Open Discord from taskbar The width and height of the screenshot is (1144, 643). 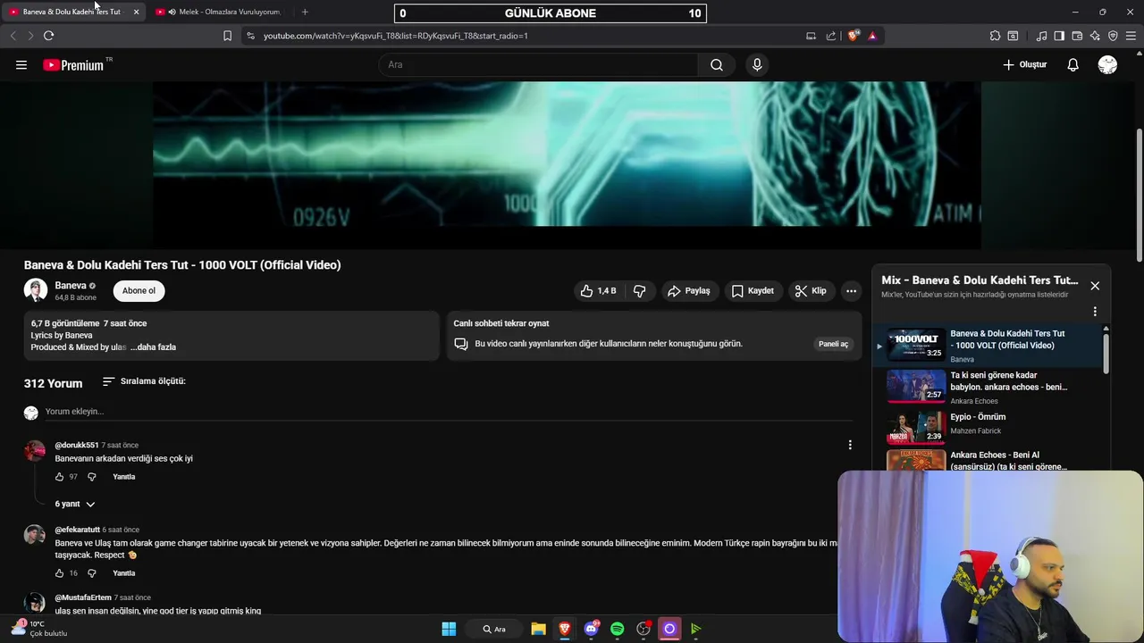click(591, 629)
